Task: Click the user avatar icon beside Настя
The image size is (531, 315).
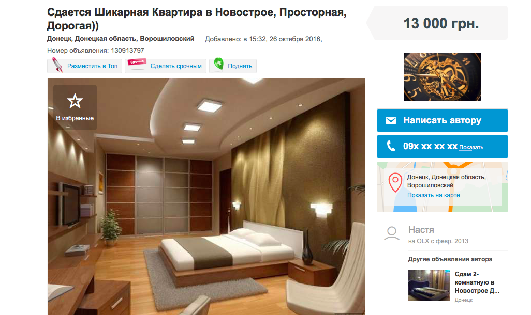Action: (x=392, y=233)
